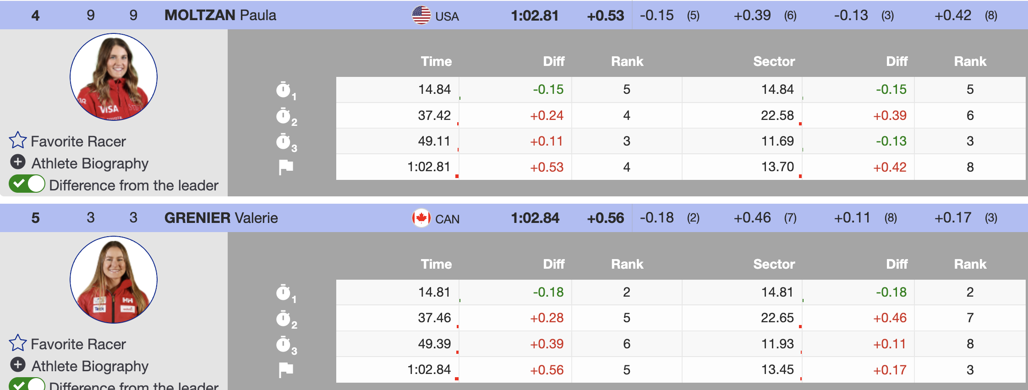Open Moltzan's Athlete Biography link
The image size is (1028, 390).
[x=90, y=163]
